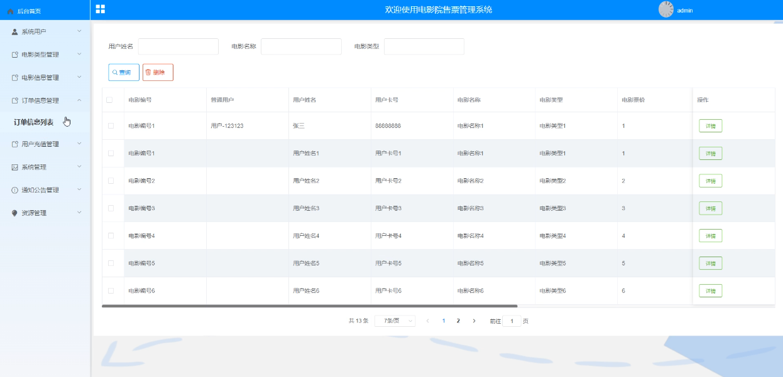Focus the 电影类型 filter input

tap(424, 46)
